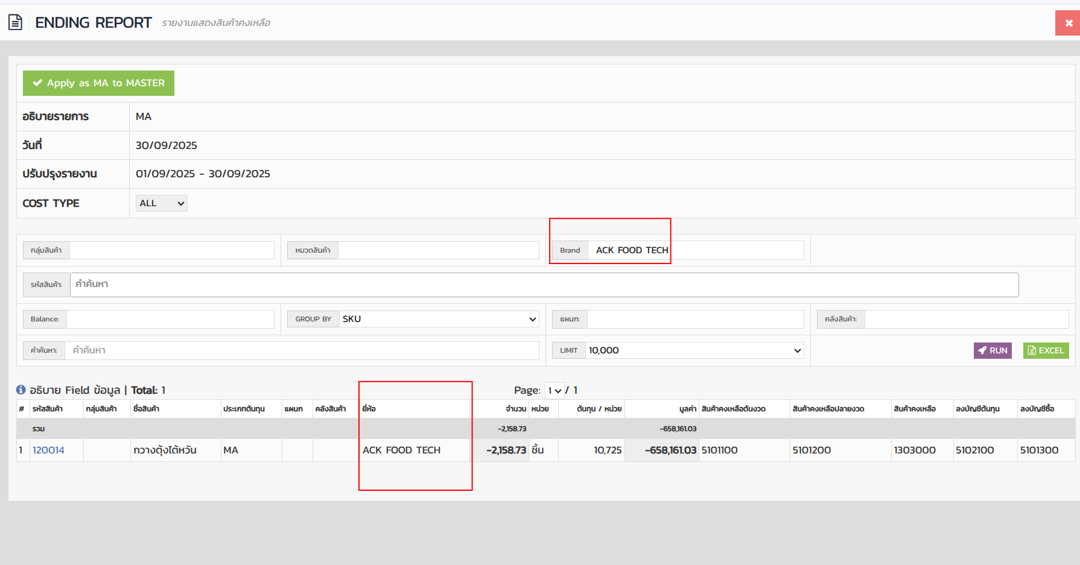Click the แผนก input field
Image resolution: width=1080 pixels, height=565 pixels.
coord(695,319)
